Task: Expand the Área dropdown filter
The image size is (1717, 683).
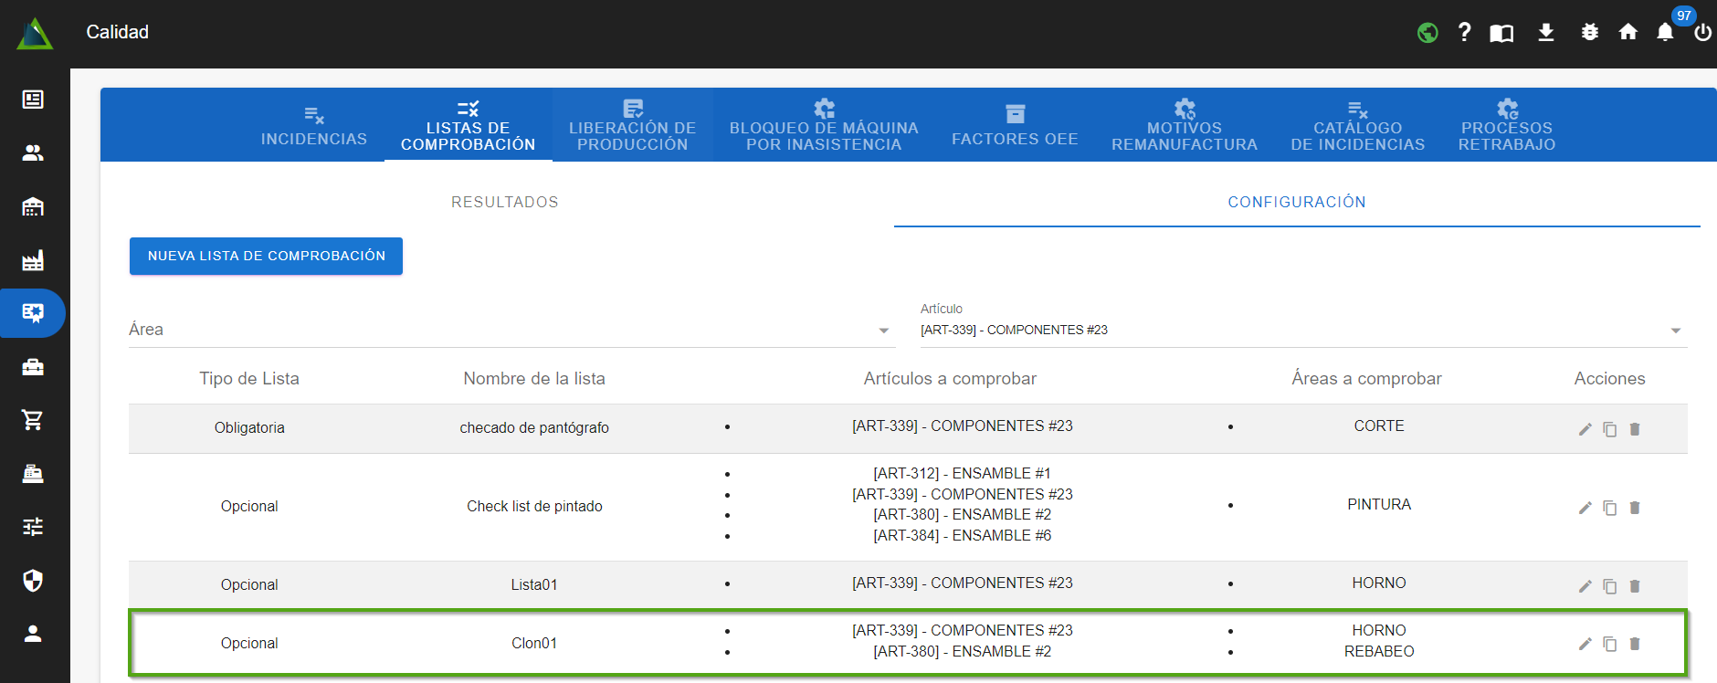Action: pyautogui.click(x=511, y=330)
